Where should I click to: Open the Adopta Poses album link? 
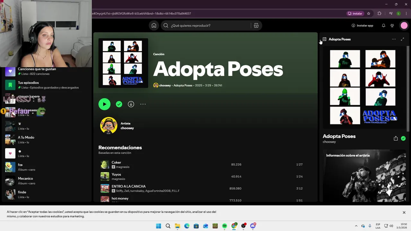click(x=183, y=85)
